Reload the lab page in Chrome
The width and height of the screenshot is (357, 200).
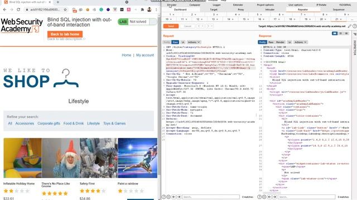(x=18, y=9)
